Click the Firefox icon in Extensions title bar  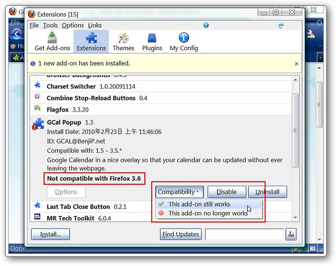(31, 14)
